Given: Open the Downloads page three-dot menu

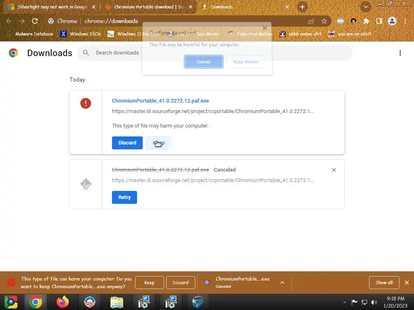Looking at the screenshot, I should [x=400, y=53].
